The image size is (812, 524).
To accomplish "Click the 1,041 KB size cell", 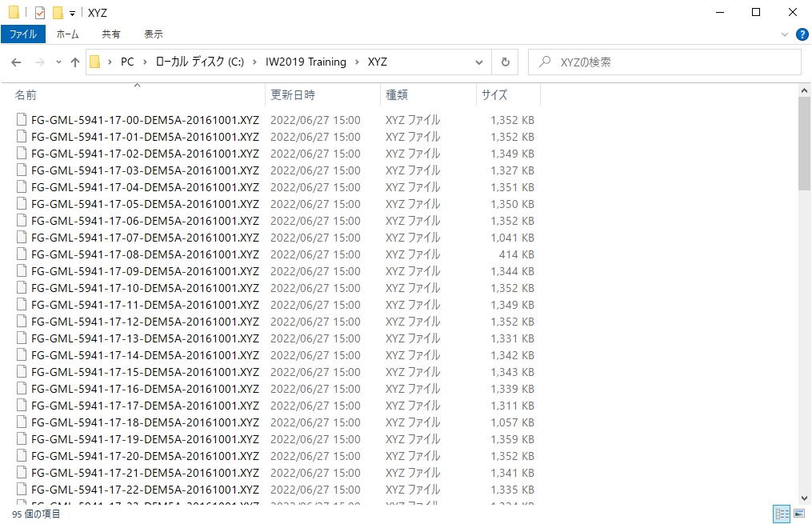I will [x=512, y=238].
